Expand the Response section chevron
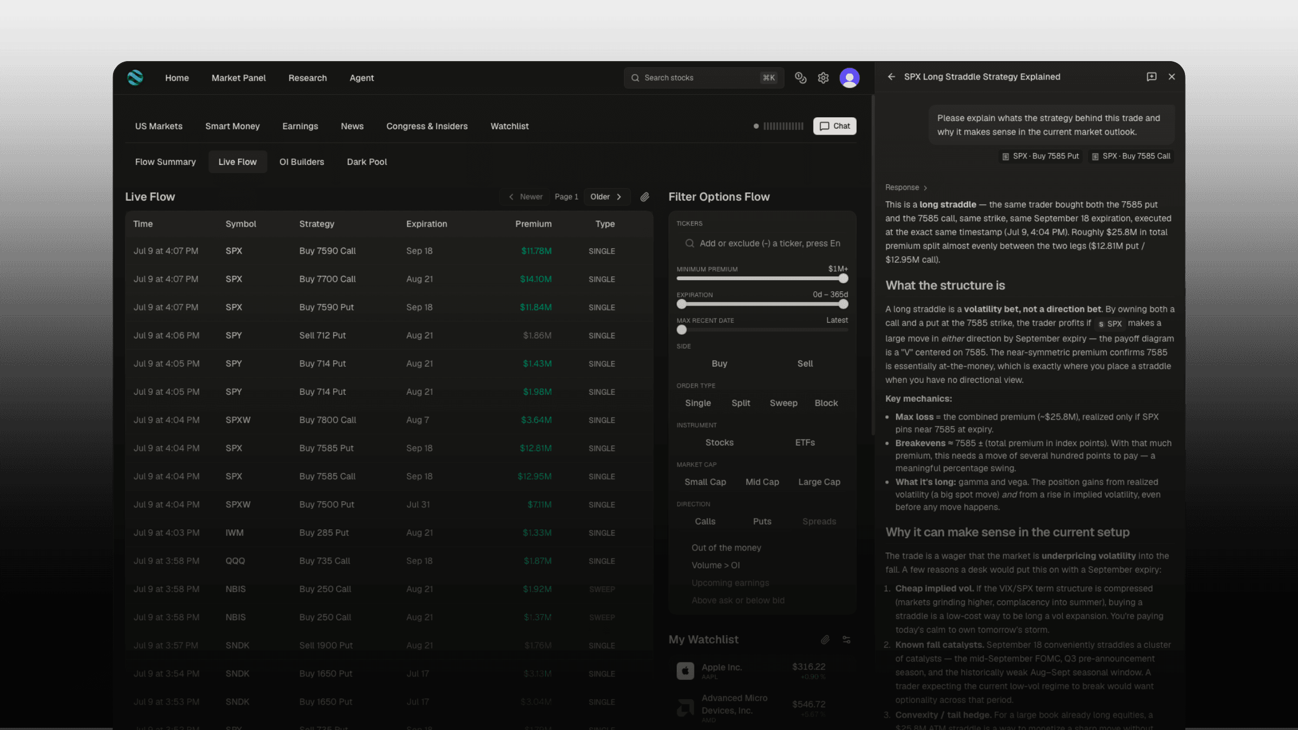 (925, 188)
